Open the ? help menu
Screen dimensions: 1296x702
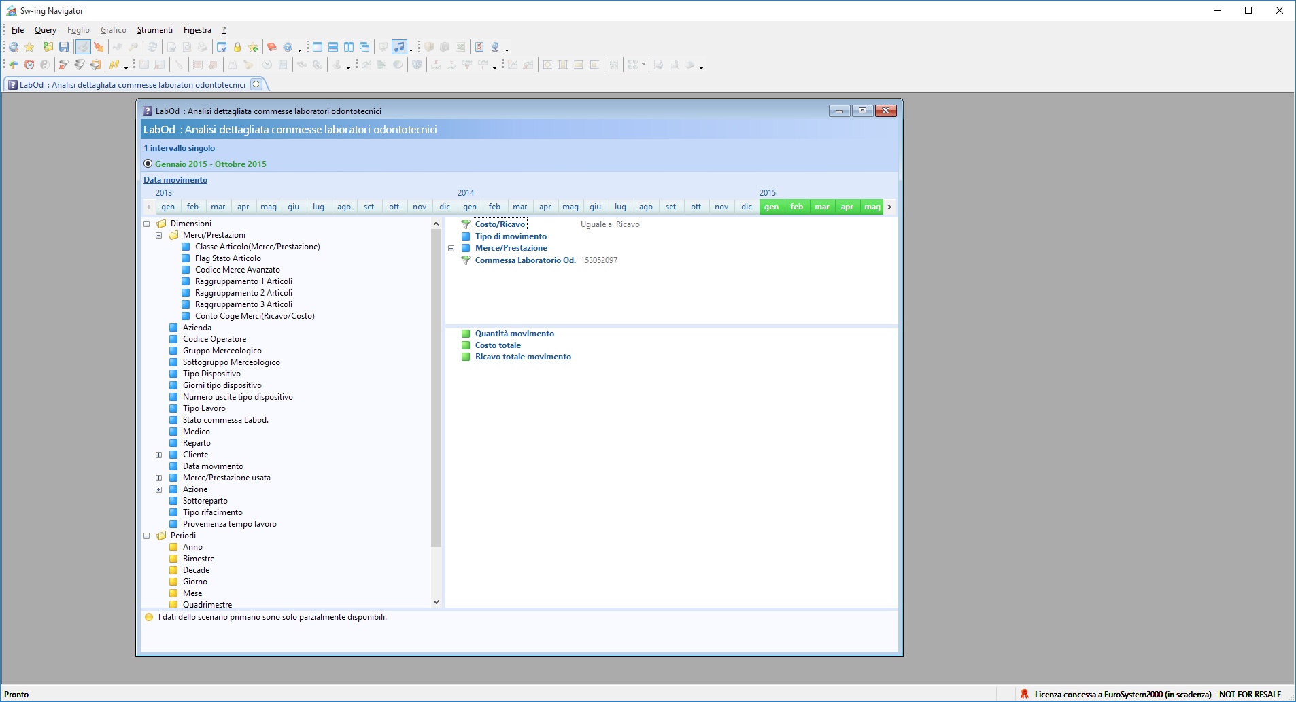click(224, 30)
